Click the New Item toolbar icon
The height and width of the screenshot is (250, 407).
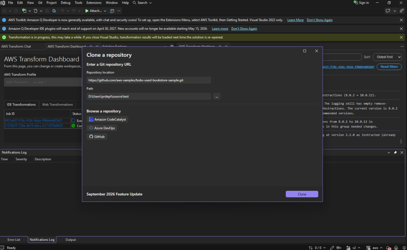(24, 11)
